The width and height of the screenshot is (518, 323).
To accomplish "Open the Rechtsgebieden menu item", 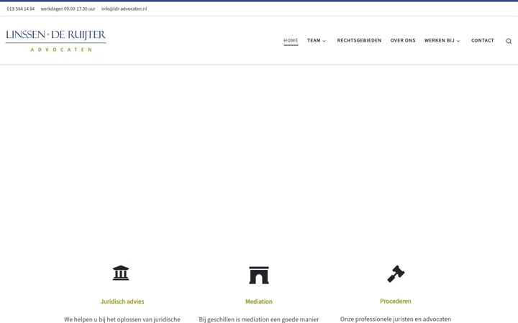I will 359,40.
